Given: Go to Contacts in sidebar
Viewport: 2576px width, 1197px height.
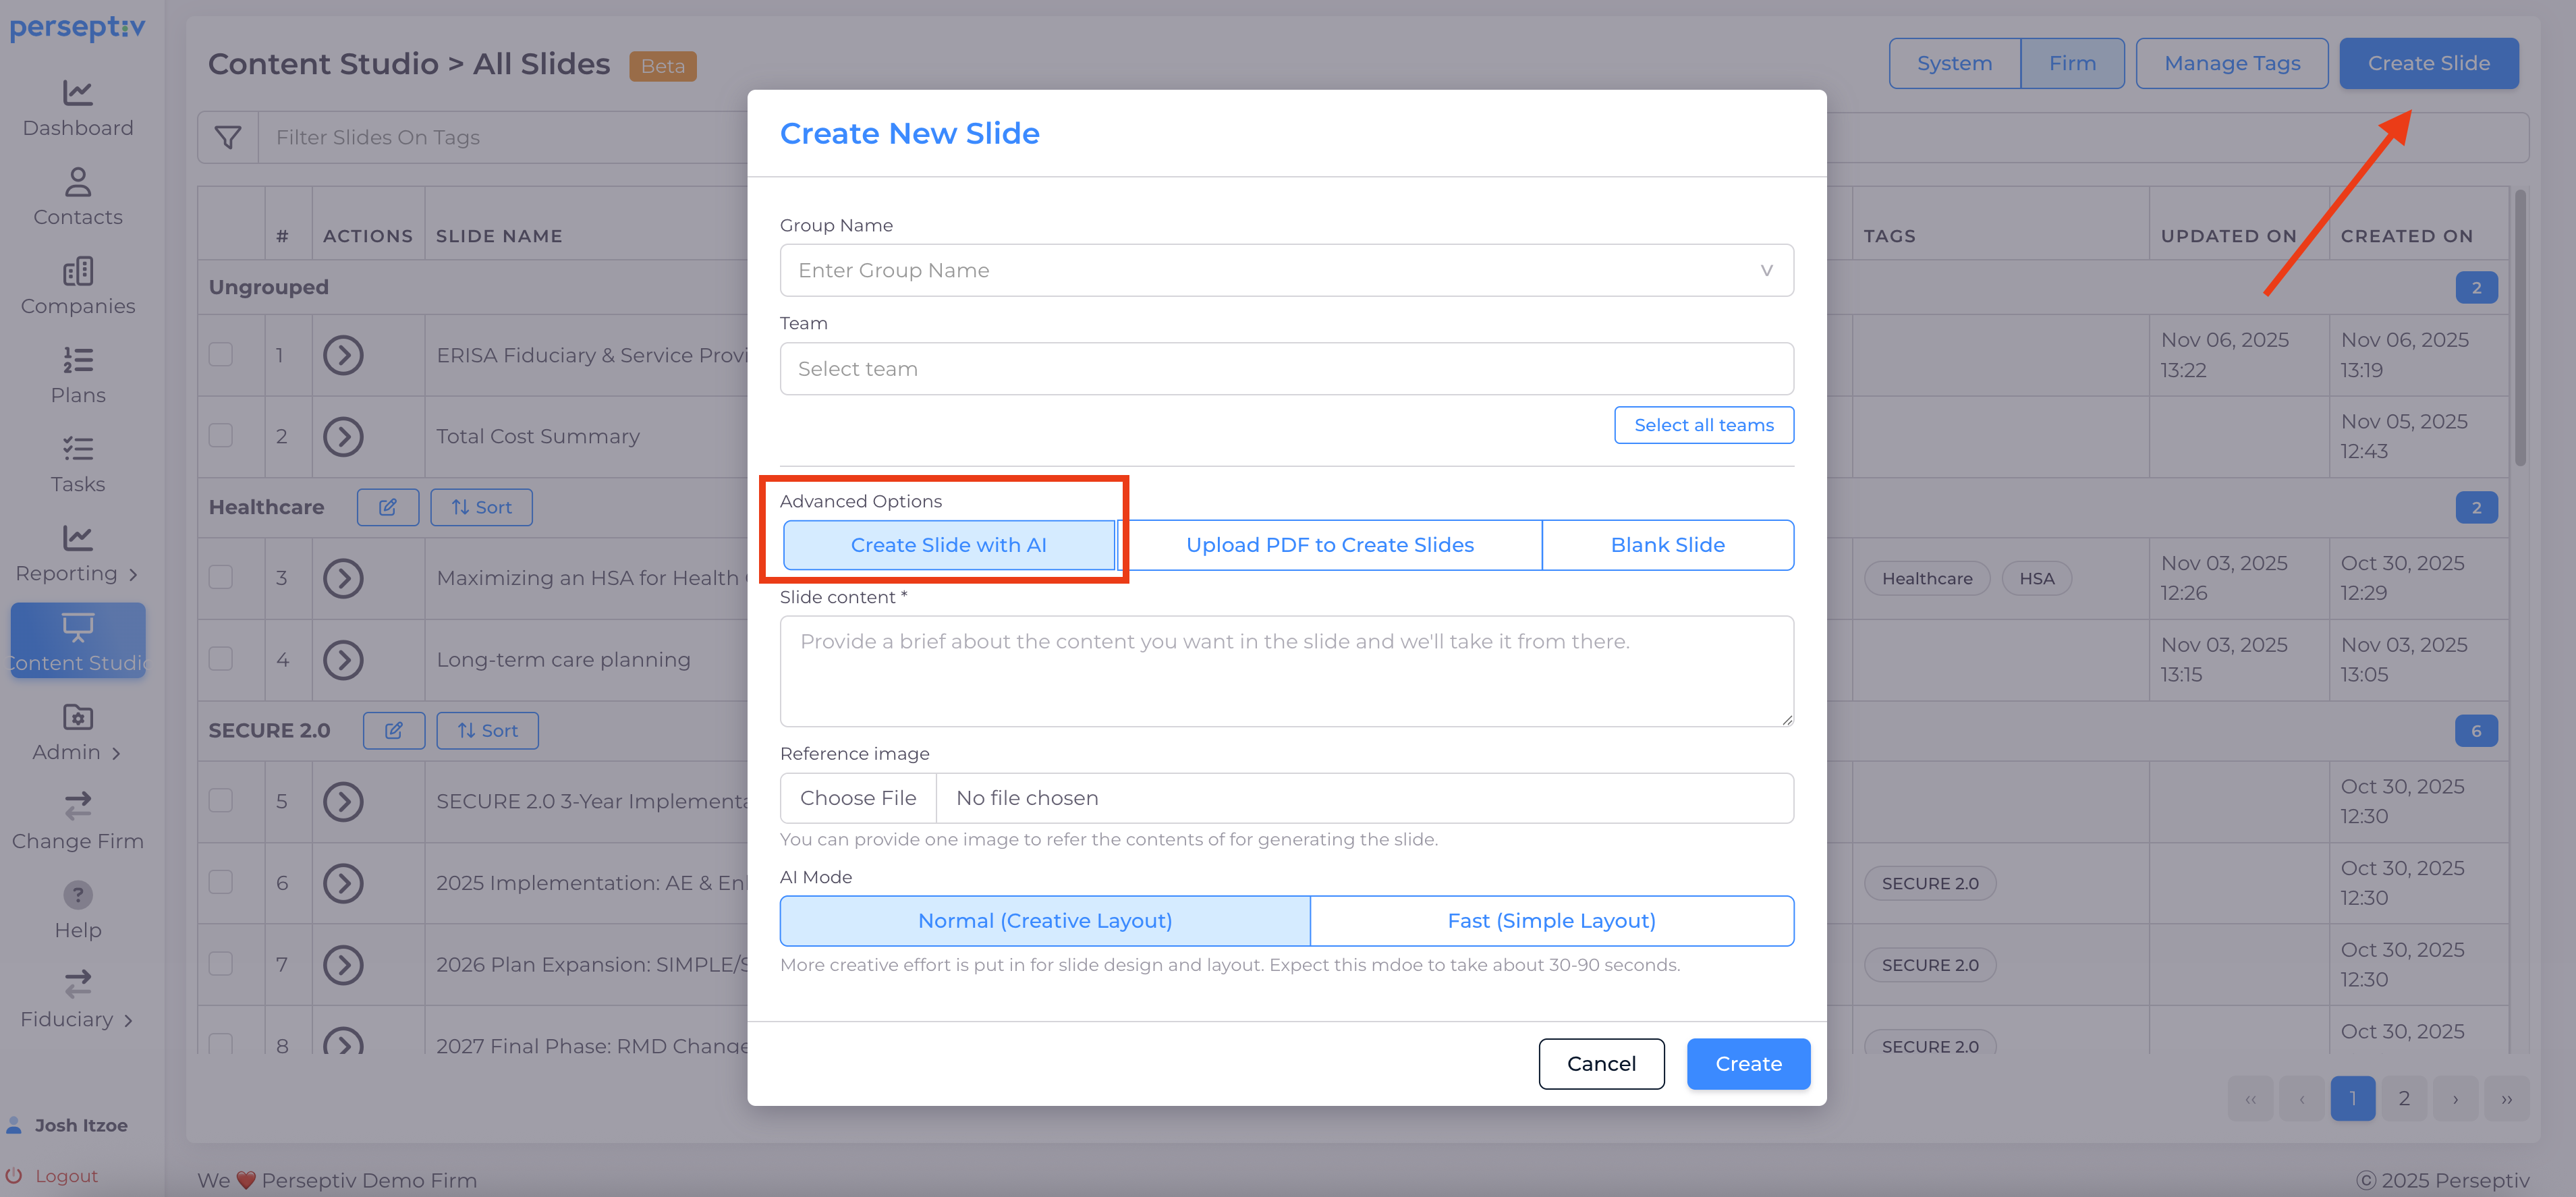Looking at the screenshot, I should (77, 182).
